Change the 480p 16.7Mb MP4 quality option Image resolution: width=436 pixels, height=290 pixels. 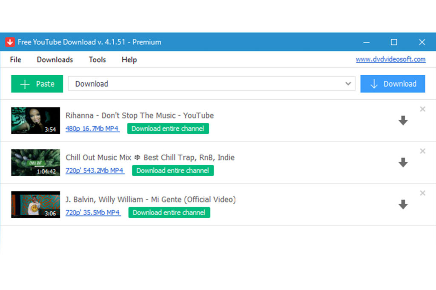pos(92,129)
